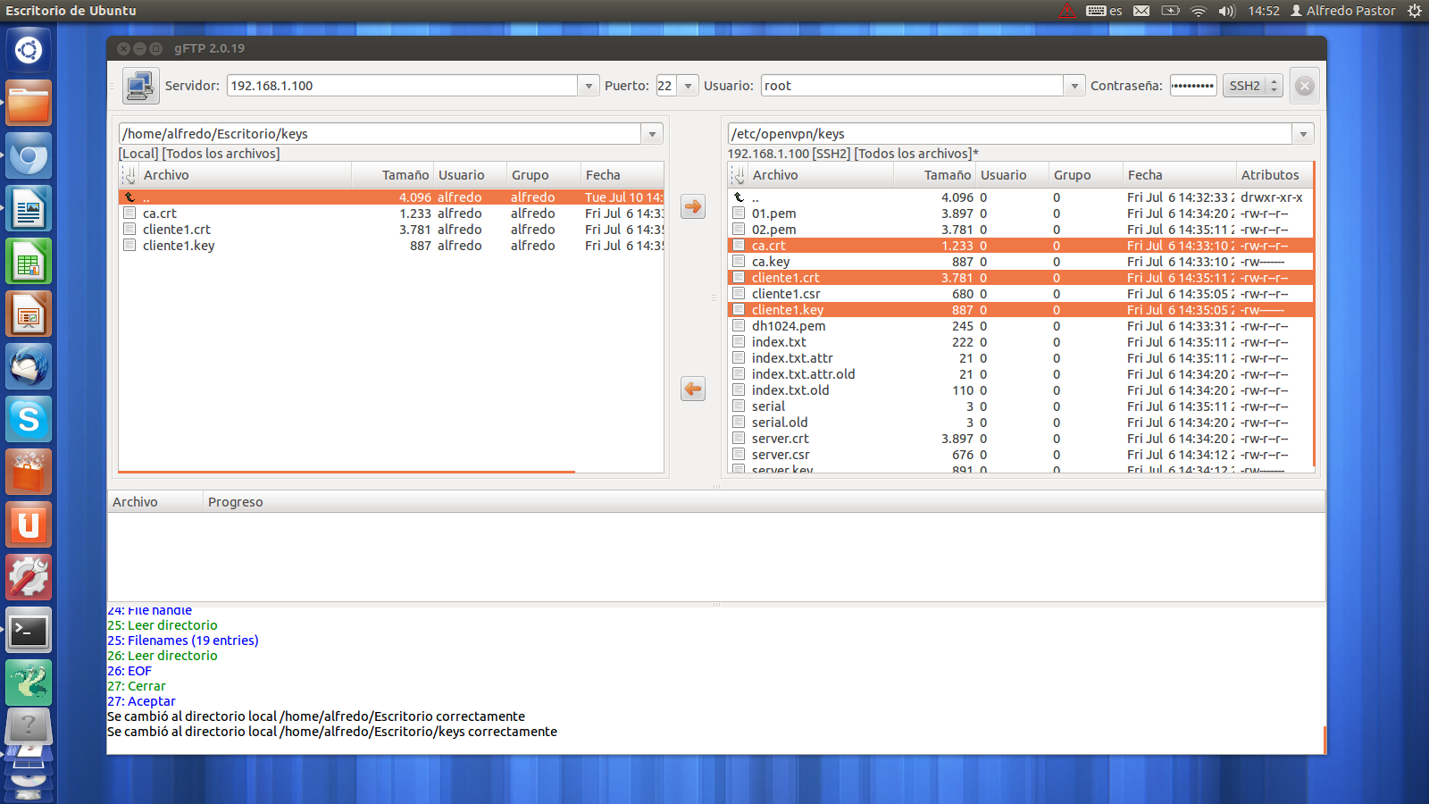Open the Alfredo Pastor user menu
Viewport: 1429px width, 804px height.
(1342, 11)
